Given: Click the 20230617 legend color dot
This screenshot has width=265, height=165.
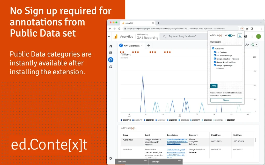Looking at the screenshot, I should pyautogui.click(x=133, y=120).
